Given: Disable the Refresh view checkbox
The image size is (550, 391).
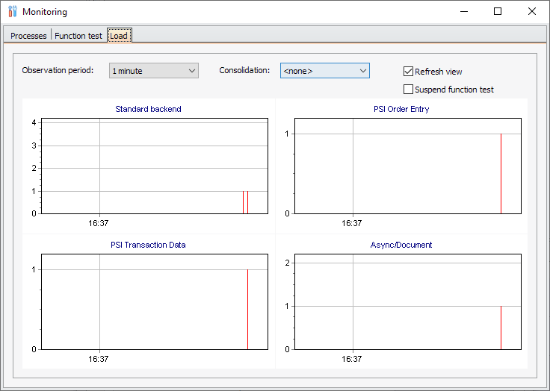Looking at the screenshot, I should pyautogui.click(x=409, y=72).
